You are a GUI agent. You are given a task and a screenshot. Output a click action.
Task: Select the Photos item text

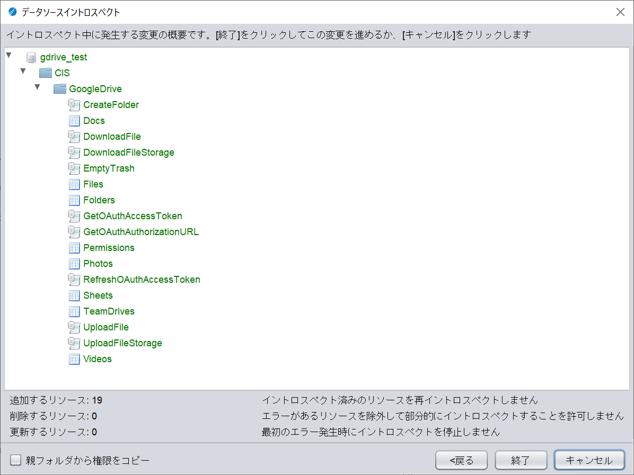[98, 264]
